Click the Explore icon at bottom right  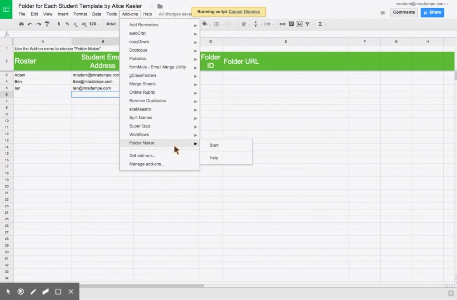pyautogui.click(x=451, y=293)
